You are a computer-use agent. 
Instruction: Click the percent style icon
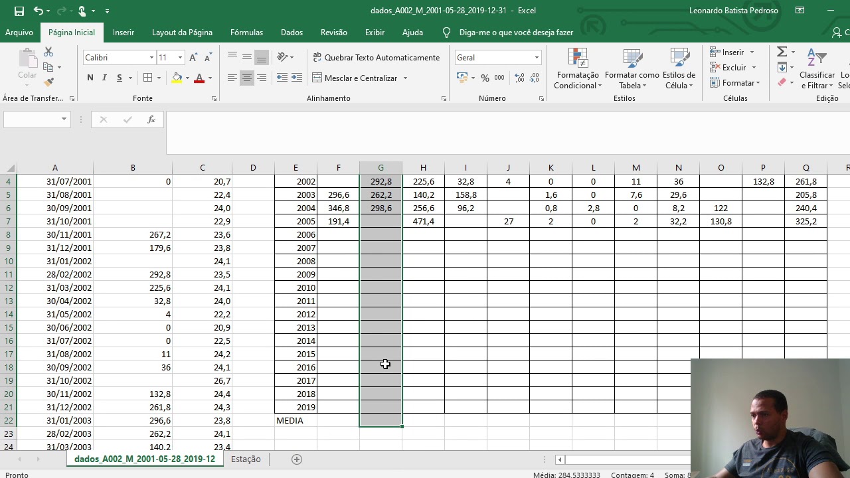[485, 78]
